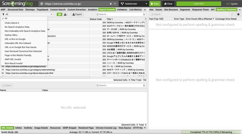Image resolution: width=242 pixels, height=134 pixels.
Task: Choose Non-Indexable with Search Analytics Data
Action: point(24,31)
